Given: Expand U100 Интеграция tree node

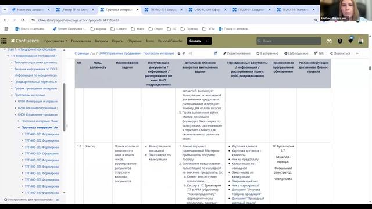Looking at the screenshot, I should tap(16, 102).
